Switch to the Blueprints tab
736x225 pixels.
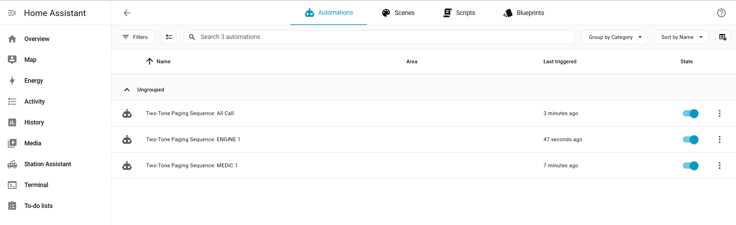[x=523, y=13]
